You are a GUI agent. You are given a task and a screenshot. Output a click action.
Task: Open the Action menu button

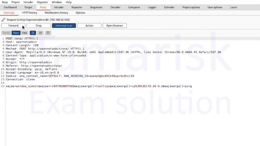(89, 26)
